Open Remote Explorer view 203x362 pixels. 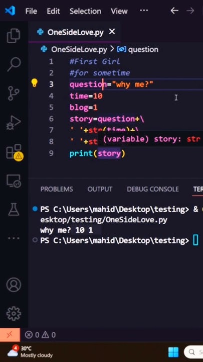click(x=14, y=181)
